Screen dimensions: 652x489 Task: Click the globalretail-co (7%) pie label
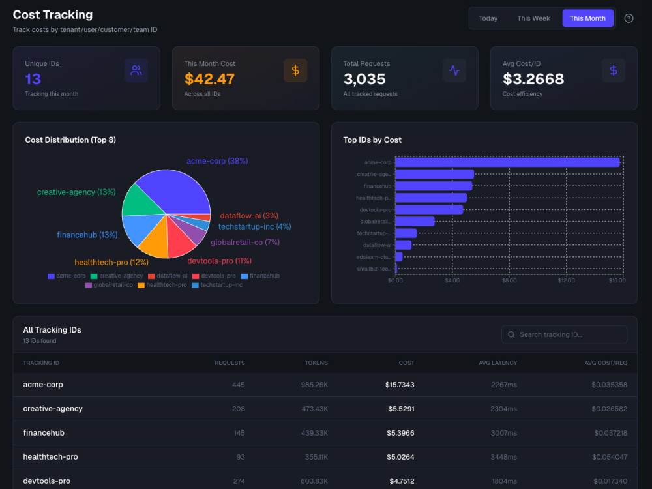click(x=245, y=242)
